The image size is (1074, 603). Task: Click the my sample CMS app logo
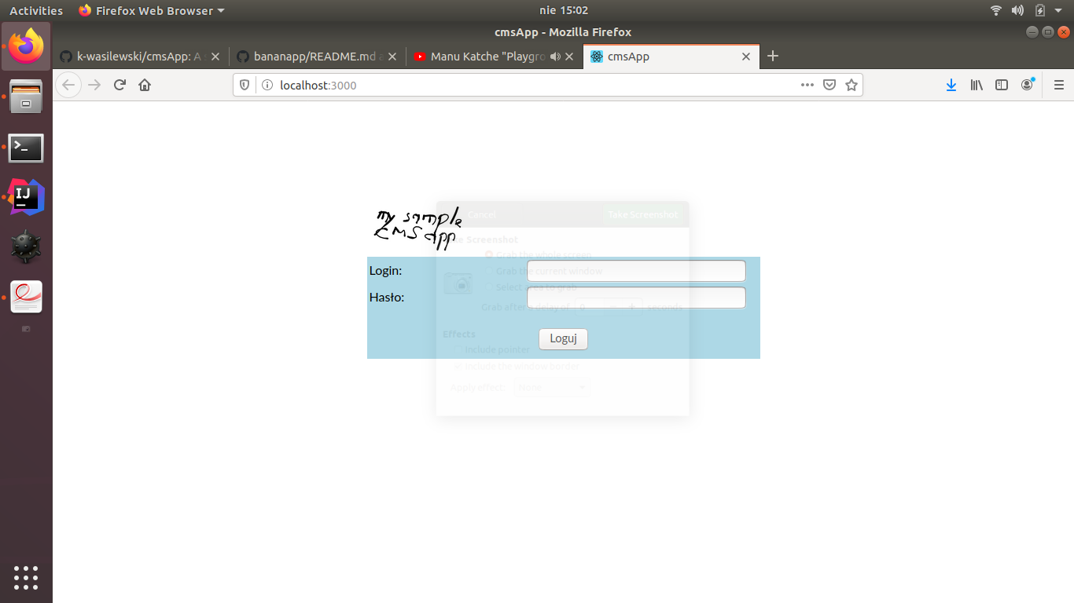[x=417, y=228]
